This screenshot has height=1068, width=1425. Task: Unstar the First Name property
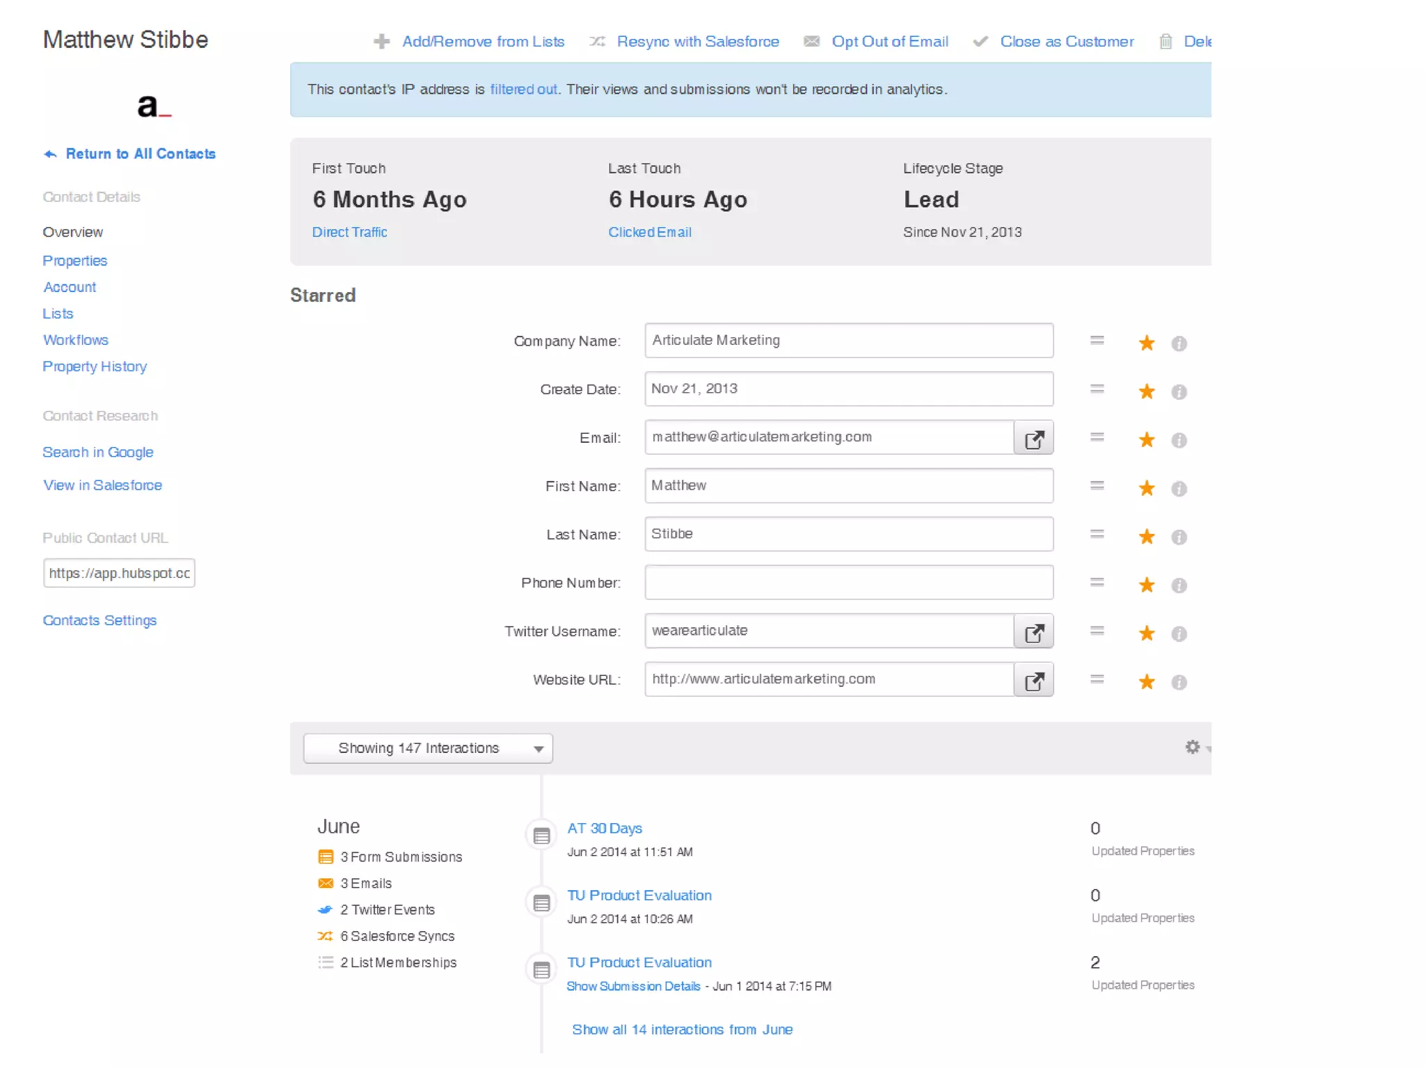(x=1146, y=488)
